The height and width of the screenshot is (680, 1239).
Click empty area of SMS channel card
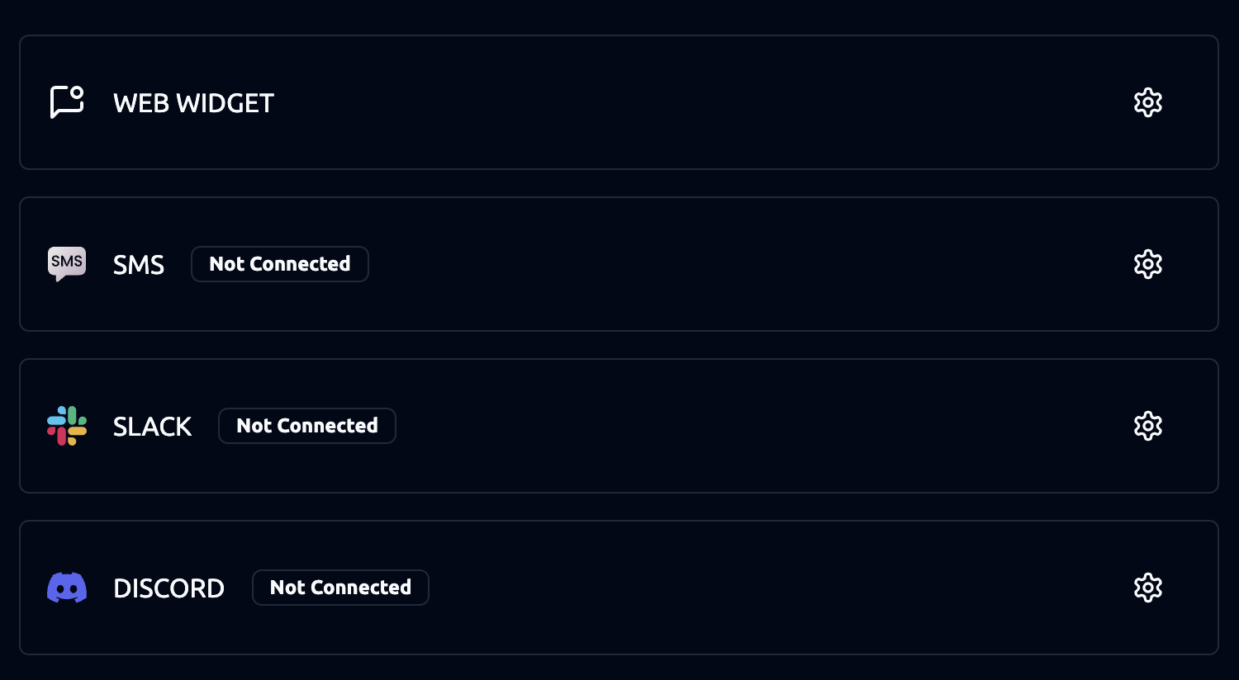tap(702, 264)
